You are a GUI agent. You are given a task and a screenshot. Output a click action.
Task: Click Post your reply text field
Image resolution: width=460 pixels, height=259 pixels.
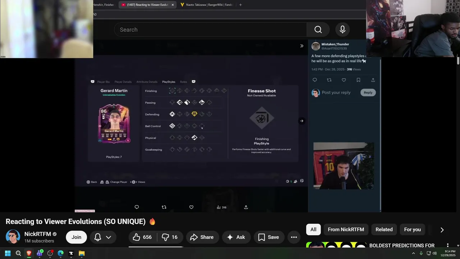[336, 92]
